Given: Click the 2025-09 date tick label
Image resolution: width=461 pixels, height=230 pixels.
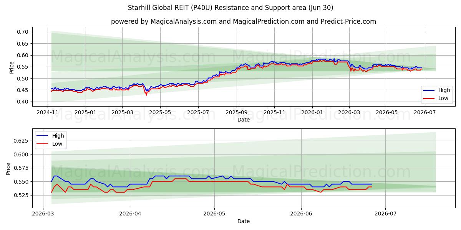Looking at the screenshot, I should [237, 112].
